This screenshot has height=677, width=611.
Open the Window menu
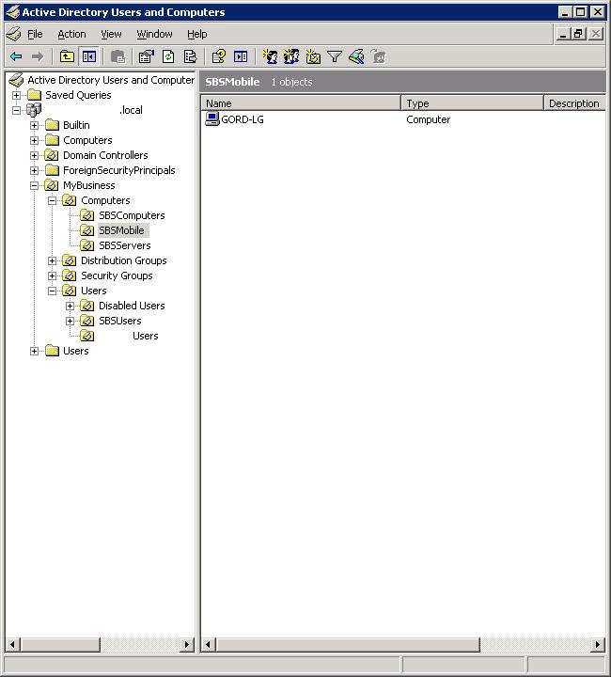(x=154, y=34)
